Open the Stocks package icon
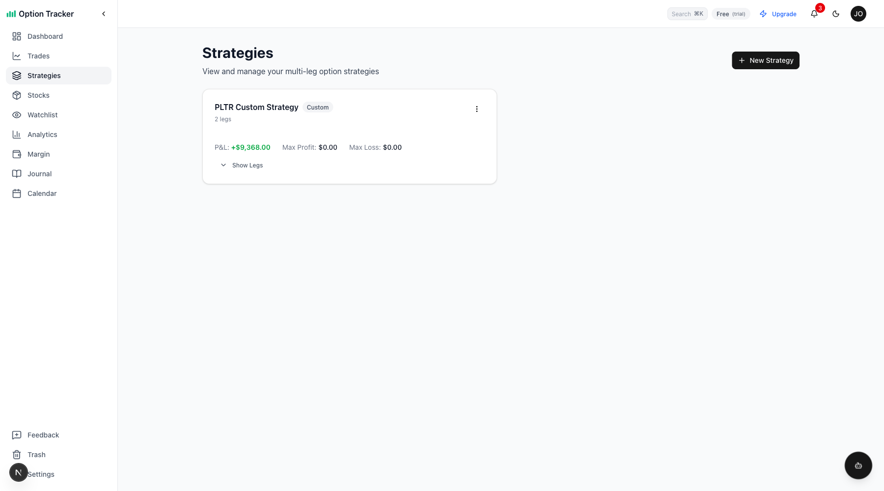This screenshot has width=884, height=491. (x=17, y=95)
